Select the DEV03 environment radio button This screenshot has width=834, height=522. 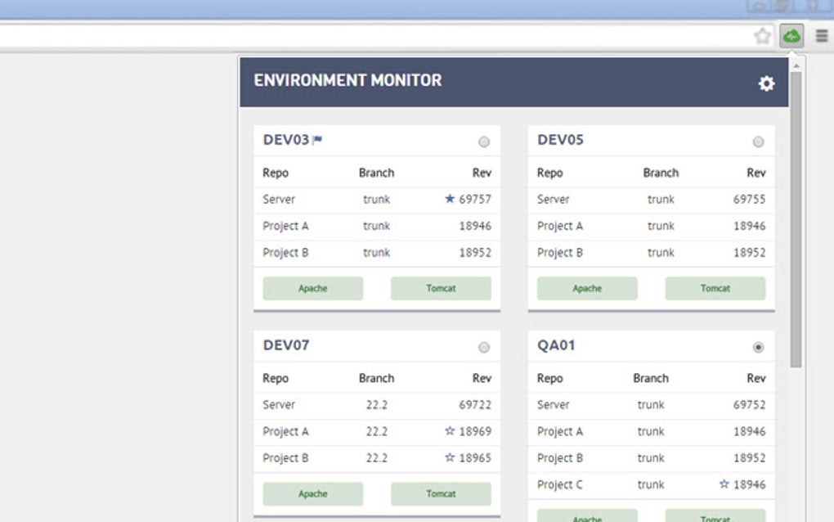click(x=484, y=141)
